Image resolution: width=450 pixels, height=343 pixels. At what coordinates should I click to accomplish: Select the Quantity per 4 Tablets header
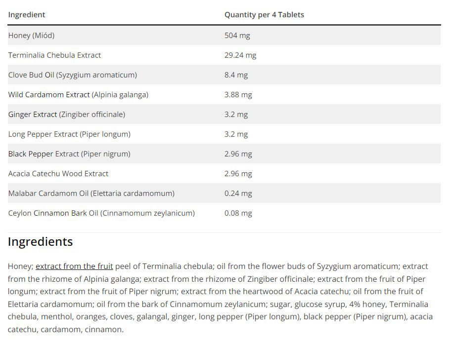pyautogui.click(x=264, y=15)
